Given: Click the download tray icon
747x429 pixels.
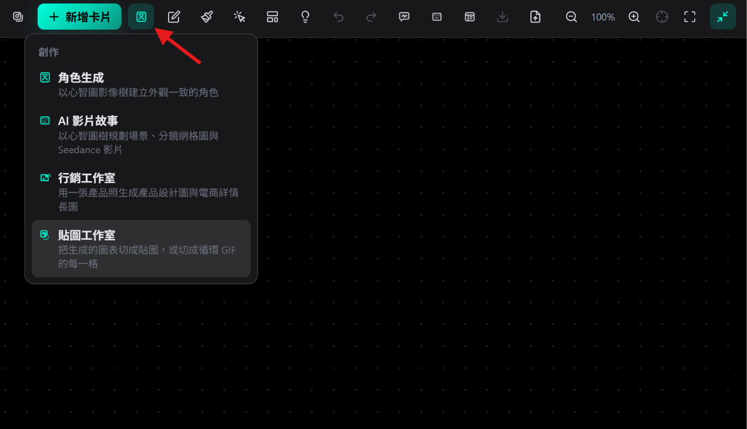Looking at the screenshot, I should [503, 17].
